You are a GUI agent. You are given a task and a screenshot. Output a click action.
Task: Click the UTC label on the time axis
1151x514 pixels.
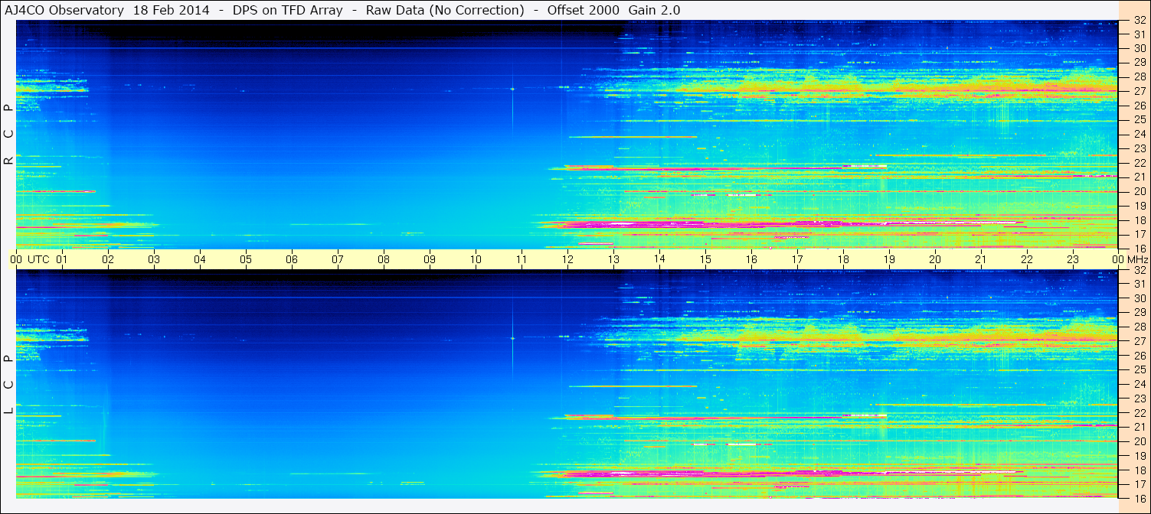coord(39,259)
